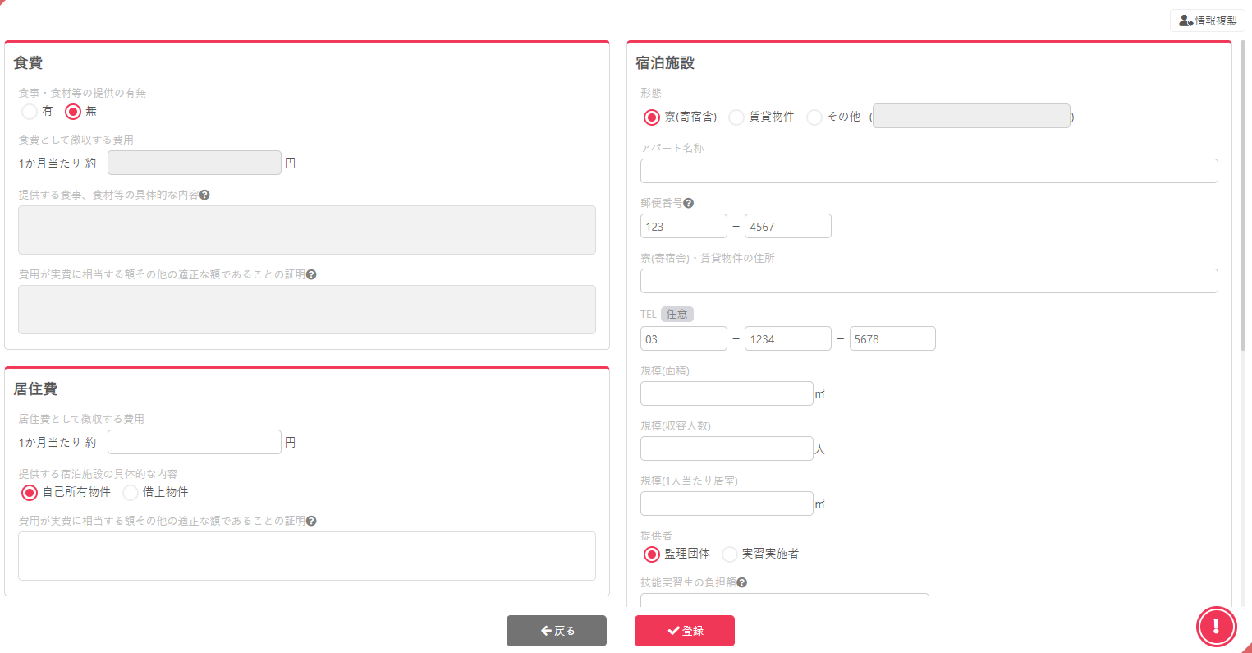Click the 情報複製 button

[x=1207, y=21]
